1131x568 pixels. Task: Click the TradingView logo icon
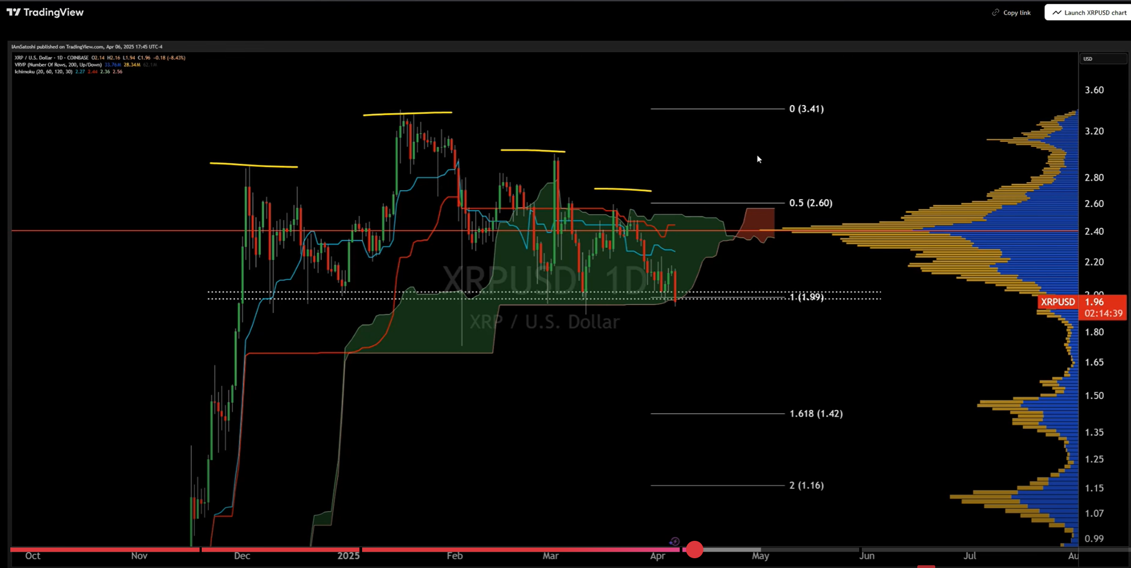click(x=12, y=12)
